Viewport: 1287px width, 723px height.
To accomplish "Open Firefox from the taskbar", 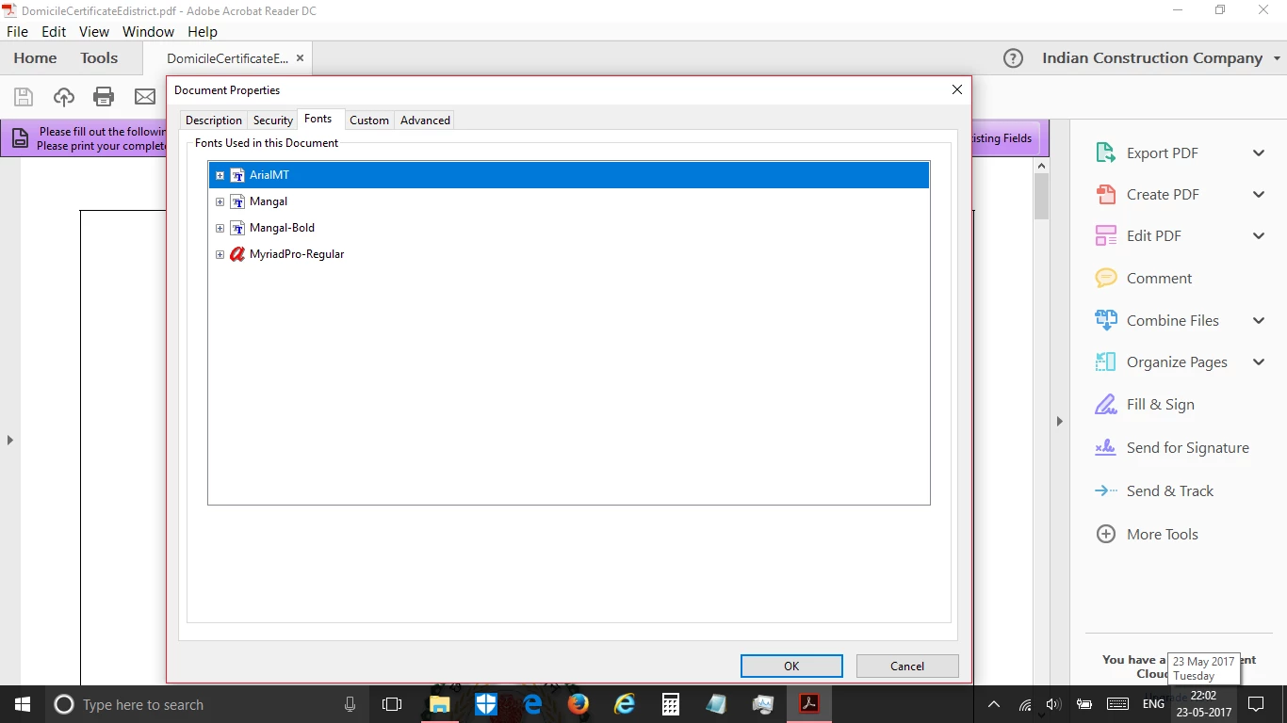I will click(x=578, y=704).
